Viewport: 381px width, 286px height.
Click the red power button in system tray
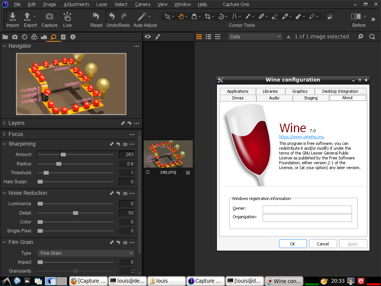coord(361,281)
